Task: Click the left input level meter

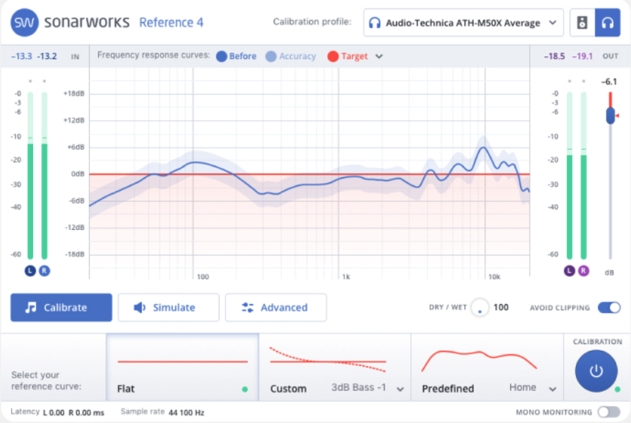Action: (x=30, y=175)
